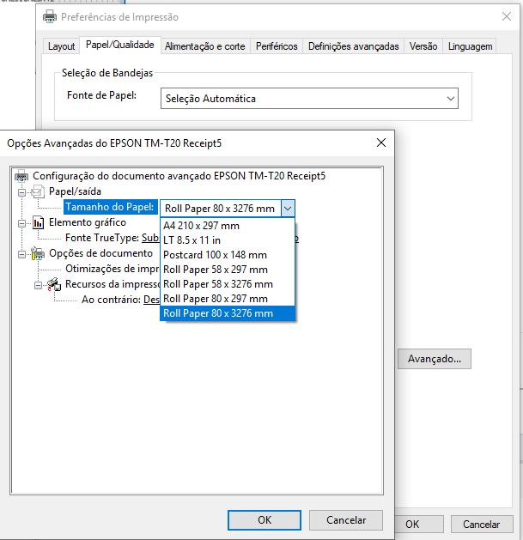This screenshot has height=540, width=523.
Task: Select A4 210 x 297 mm paper size
Action: tap(228, 226)
